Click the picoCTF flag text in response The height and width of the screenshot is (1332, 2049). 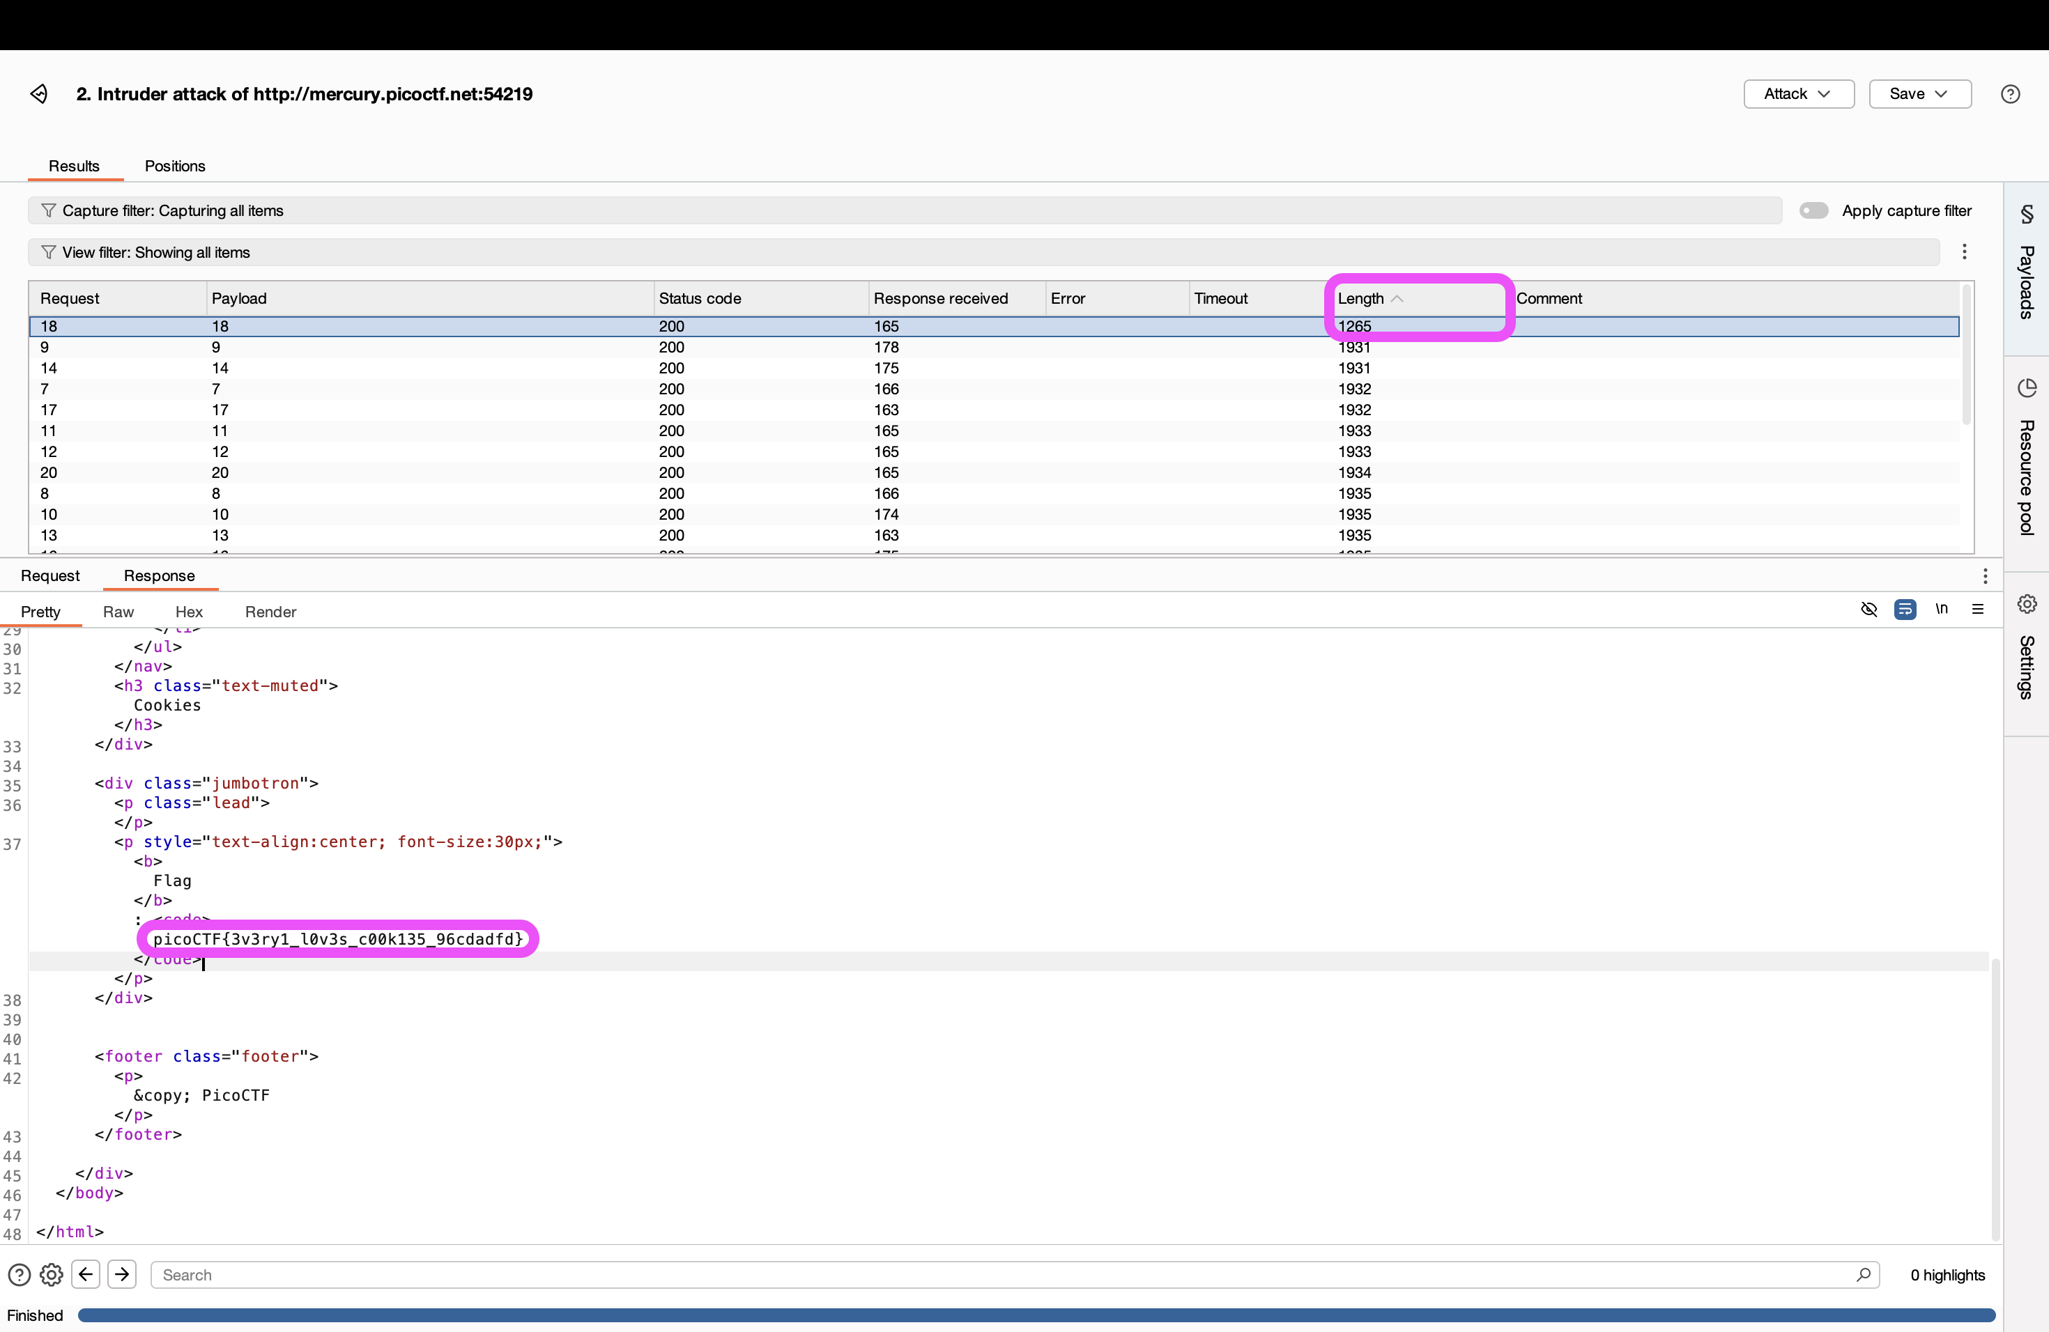[x=337, y=939]
